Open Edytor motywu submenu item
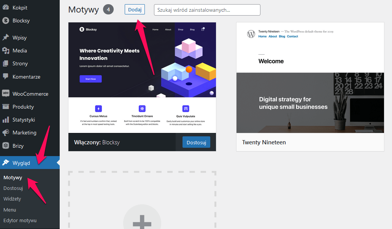The width and height of the screenshot is (392, 229). [20, 221]
